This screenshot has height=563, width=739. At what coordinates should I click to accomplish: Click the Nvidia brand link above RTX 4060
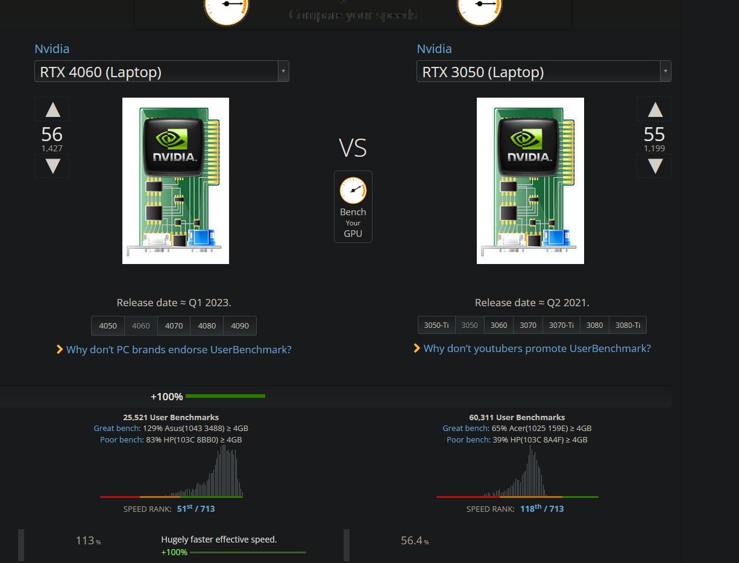(52, 49)
